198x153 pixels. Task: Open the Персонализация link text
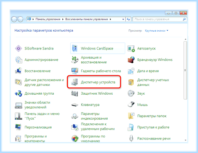click(x=38, y=127)
